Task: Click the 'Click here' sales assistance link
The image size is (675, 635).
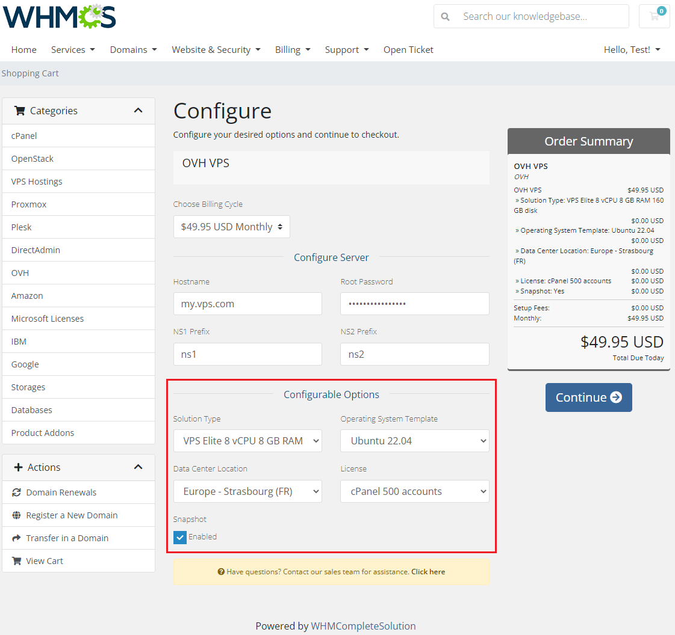Action: click(x=428, y=572)
